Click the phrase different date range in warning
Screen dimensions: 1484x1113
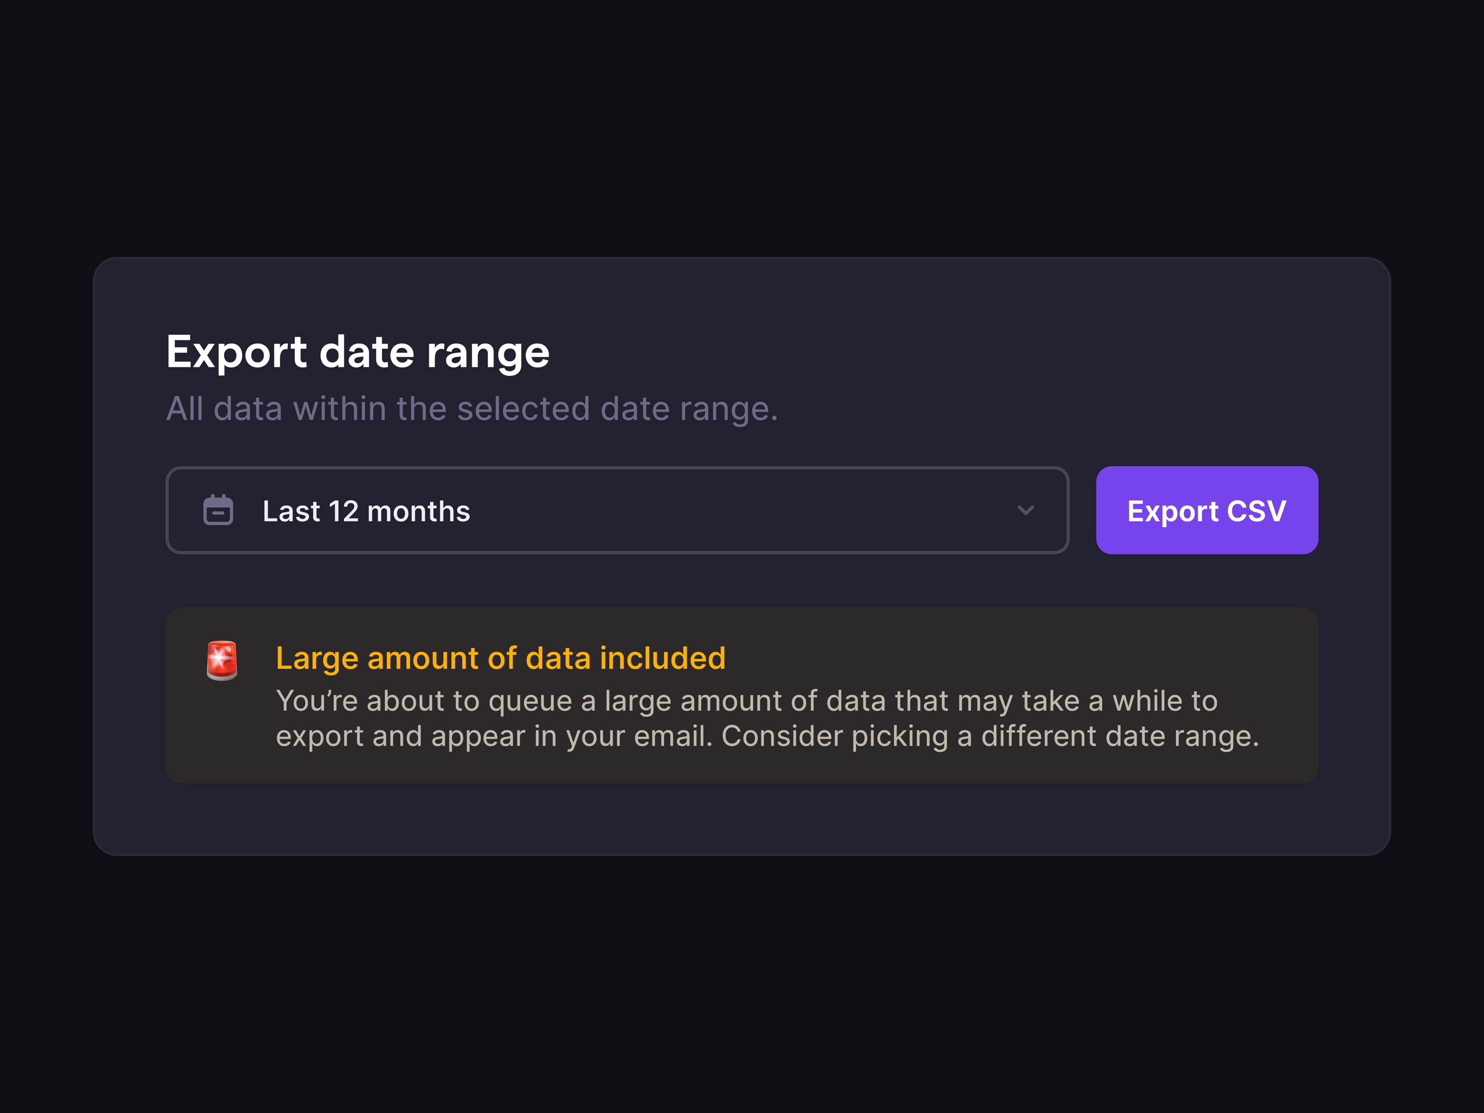pos(1119,736)
